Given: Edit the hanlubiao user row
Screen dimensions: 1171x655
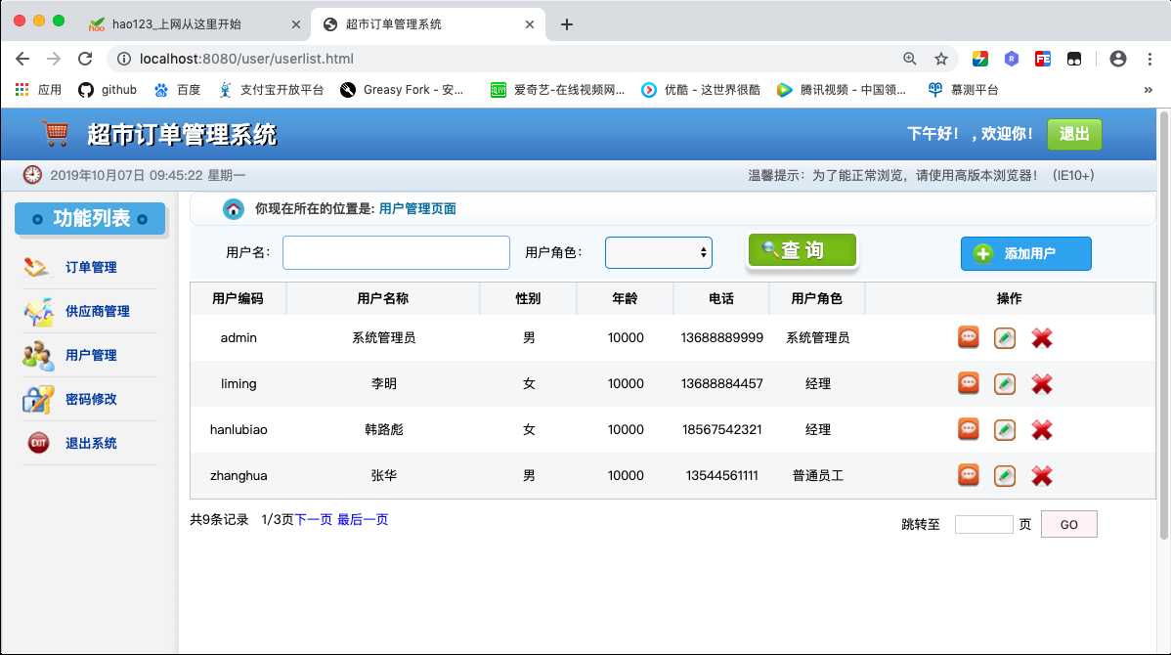Looking at the screenshot, I should pos(1005,429).
